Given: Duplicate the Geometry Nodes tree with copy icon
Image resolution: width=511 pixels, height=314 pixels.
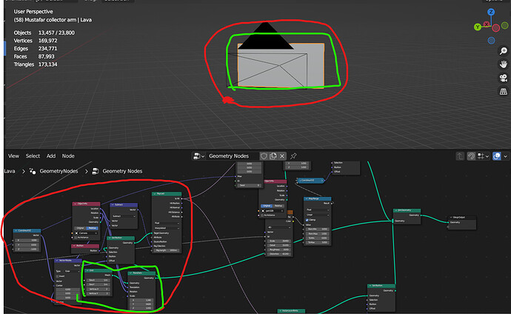Looking at the screenshot, I should (x=273, y=156).
